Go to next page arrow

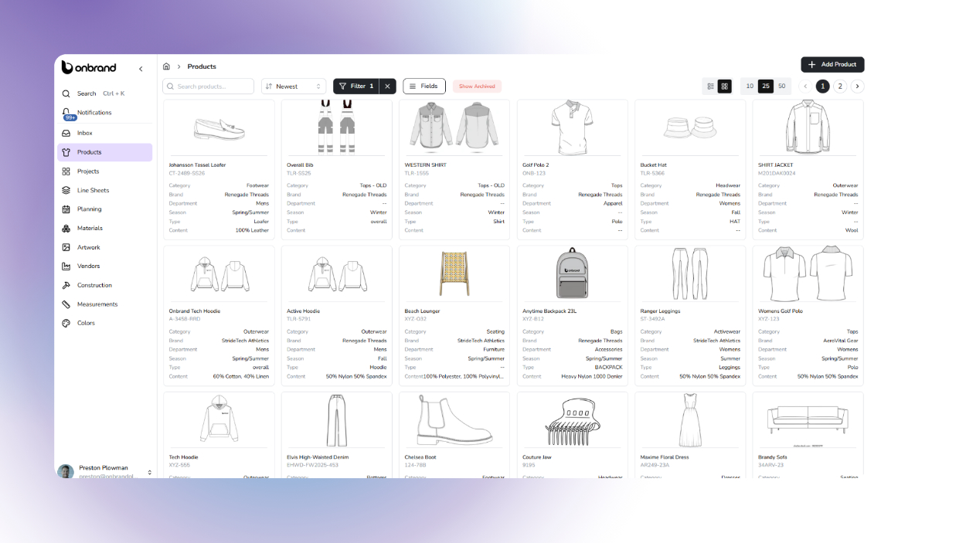(x=858, y=87)
